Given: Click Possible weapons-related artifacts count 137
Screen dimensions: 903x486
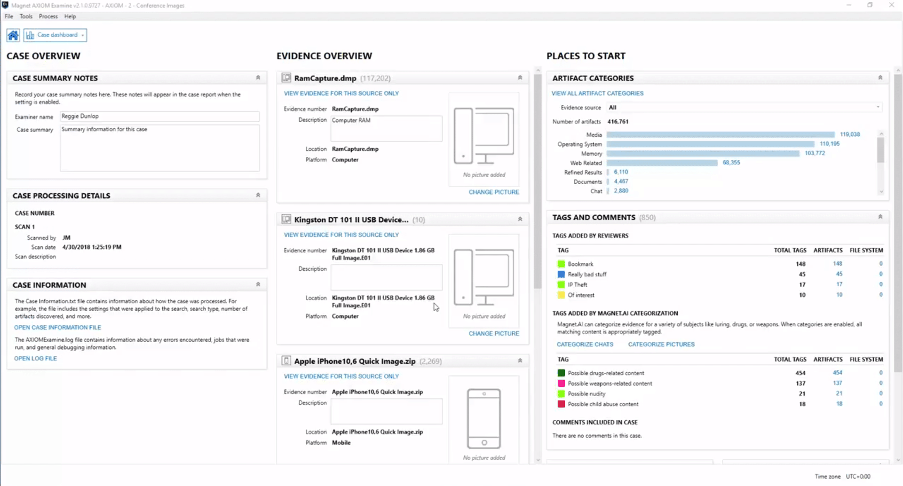Looking at the screenshot, I should click(838, 383).
